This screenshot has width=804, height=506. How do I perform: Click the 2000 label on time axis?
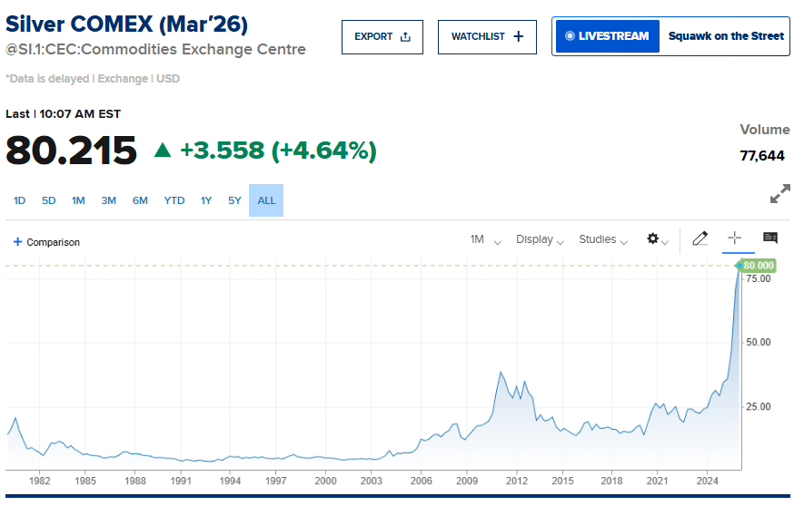click(x=325, y=481)
